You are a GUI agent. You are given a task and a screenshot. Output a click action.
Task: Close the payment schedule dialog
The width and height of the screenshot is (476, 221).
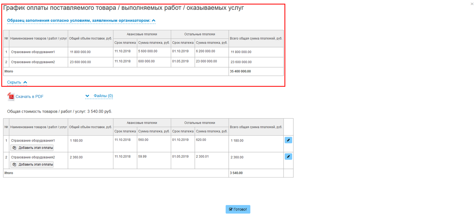click(472, 4)
